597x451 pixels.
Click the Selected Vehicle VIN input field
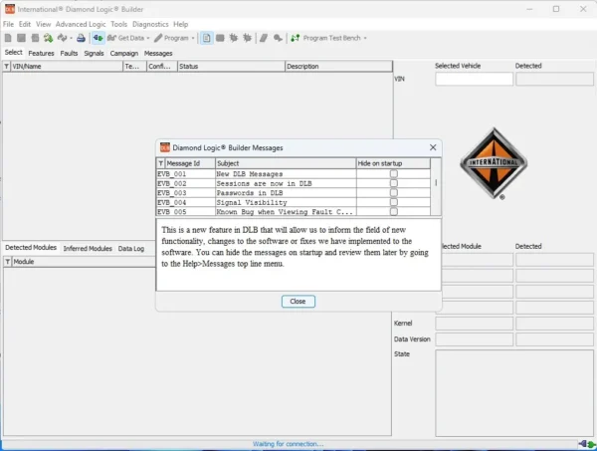point(474,79)
